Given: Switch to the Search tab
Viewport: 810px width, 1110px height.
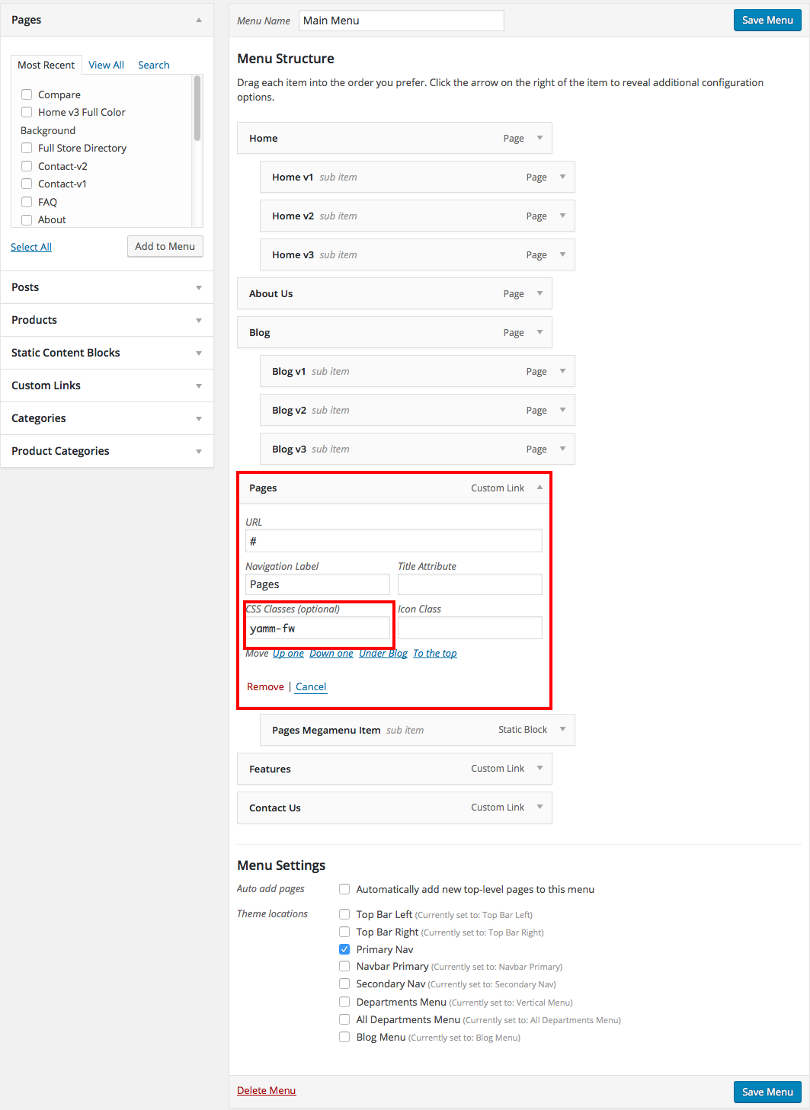Looking at the screenshot, I should pyautogui.click(x=153, y=65).
